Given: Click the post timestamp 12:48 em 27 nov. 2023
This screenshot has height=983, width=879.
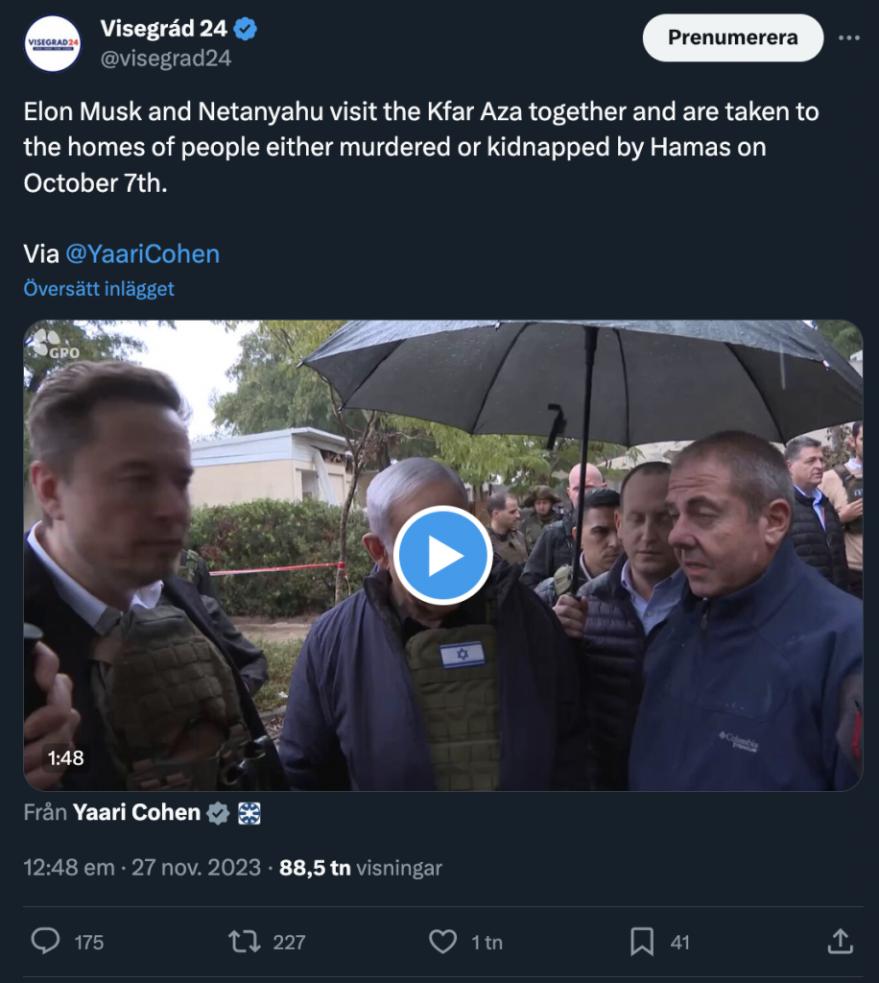Looking at the screenshot, I should click(142, 868).
